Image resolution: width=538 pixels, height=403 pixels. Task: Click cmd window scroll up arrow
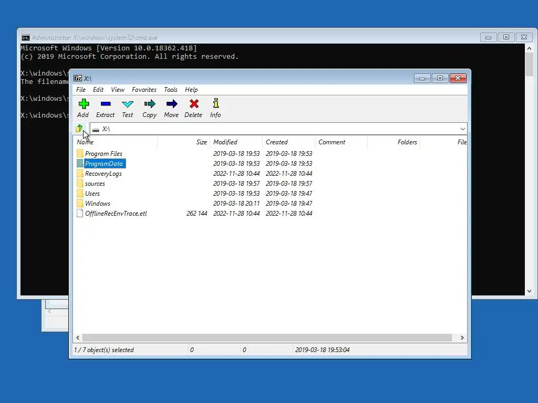tap(529, 49)
